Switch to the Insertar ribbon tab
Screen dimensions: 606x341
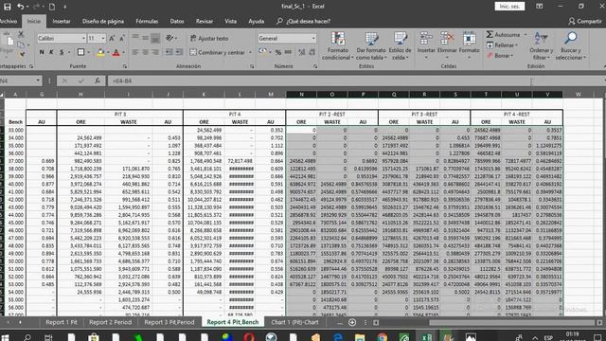pos(62,21)
